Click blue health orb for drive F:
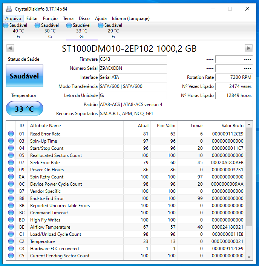This screenshot has width=259, height=266. coord(6,25)
